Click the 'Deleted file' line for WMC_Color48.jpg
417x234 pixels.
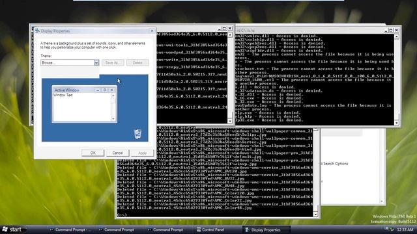point(215,206)
